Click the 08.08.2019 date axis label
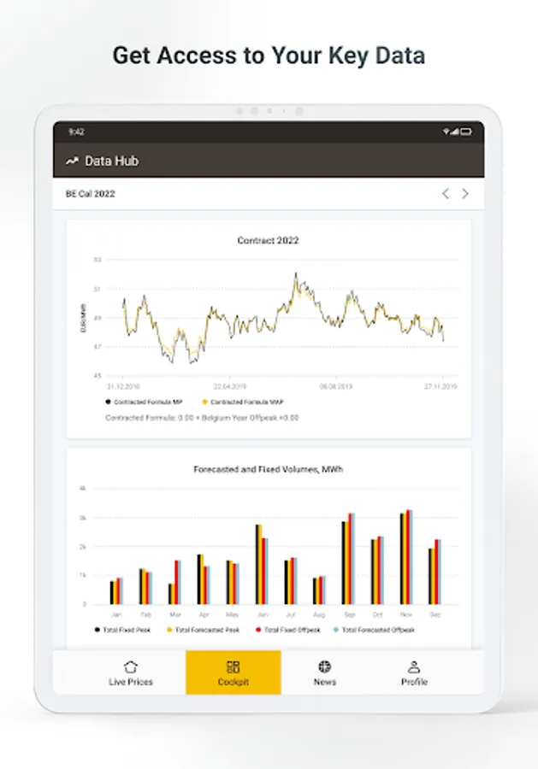This screenshot has width=538, height=769. (x=336, y=386)
